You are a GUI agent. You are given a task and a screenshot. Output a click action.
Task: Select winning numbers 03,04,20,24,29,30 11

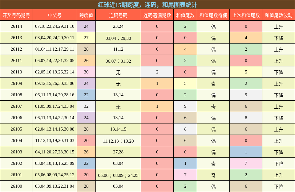click(55, 38)
